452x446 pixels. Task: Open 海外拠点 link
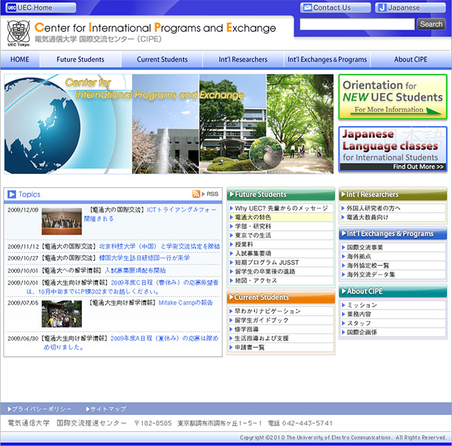point(393,257)
